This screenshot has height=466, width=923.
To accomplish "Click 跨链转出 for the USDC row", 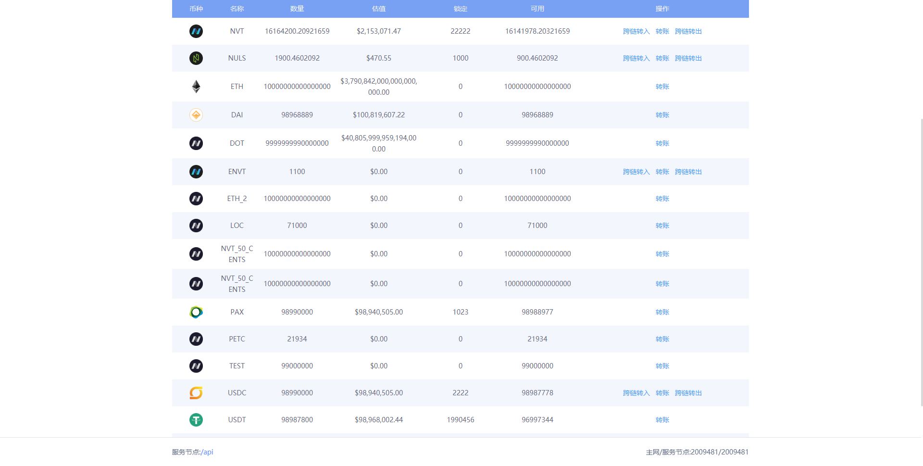I will coord(688,393).
